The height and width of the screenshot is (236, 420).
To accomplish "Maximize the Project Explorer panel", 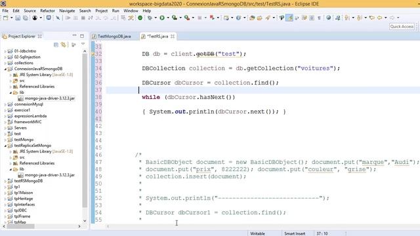I will [82, 36].
